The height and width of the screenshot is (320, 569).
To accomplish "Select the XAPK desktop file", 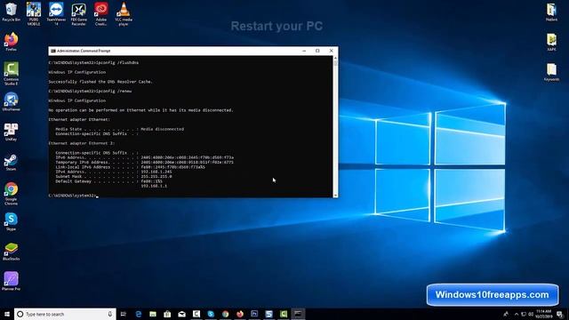I will 551,42.
